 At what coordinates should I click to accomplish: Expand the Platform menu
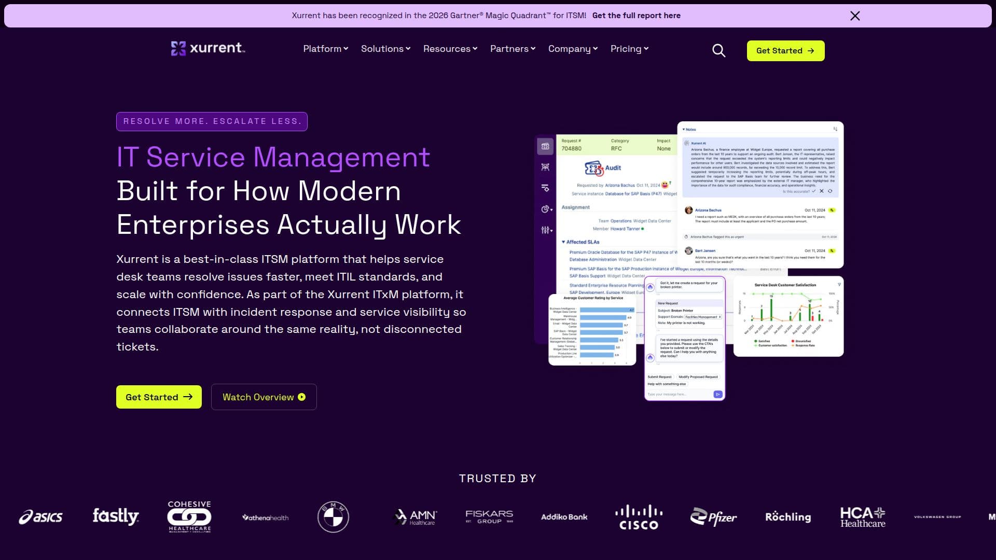[x=326, y=49]
